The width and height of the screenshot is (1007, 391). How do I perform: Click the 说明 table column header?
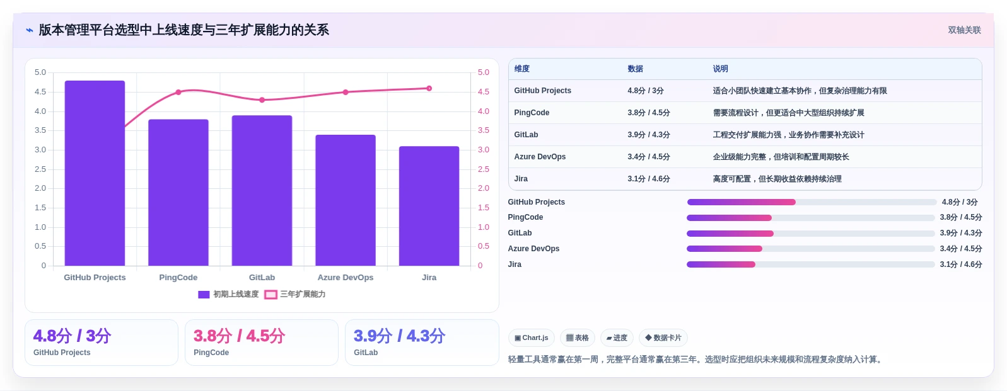pyautogui.click(x=720, y=69)
